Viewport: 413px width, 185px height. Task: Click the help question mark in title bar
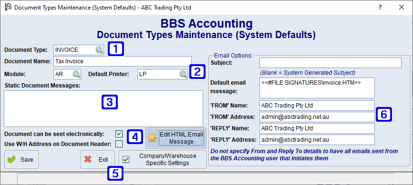point(380,7)
